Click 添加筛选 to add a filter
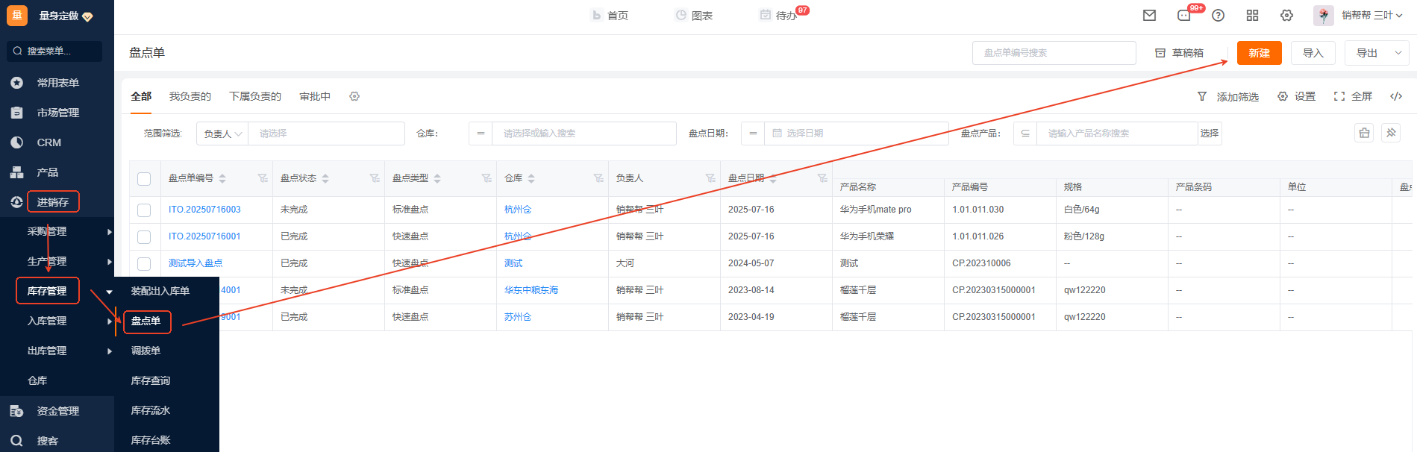 tap(1228, 96)
